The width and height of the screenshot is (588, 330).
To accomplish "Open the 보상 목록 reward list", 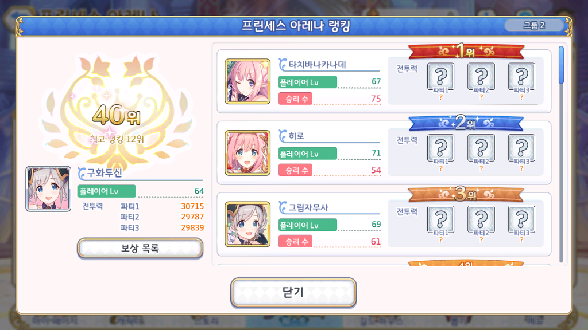I will pyautogui.click(x=140, y=248).
